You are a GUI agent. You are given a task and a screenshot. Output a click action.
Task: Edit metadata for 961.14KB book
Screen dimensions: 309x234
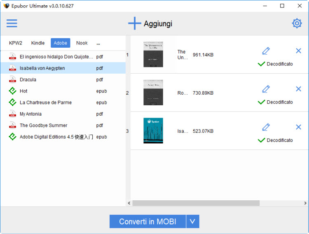tap(266, 51)
